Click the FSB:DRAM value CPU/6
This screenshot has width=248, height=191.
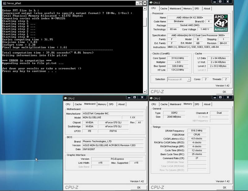[197, 135]
